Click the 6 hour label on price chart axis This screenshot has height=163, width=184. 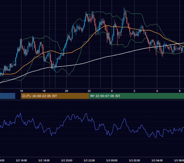(180, 91)
